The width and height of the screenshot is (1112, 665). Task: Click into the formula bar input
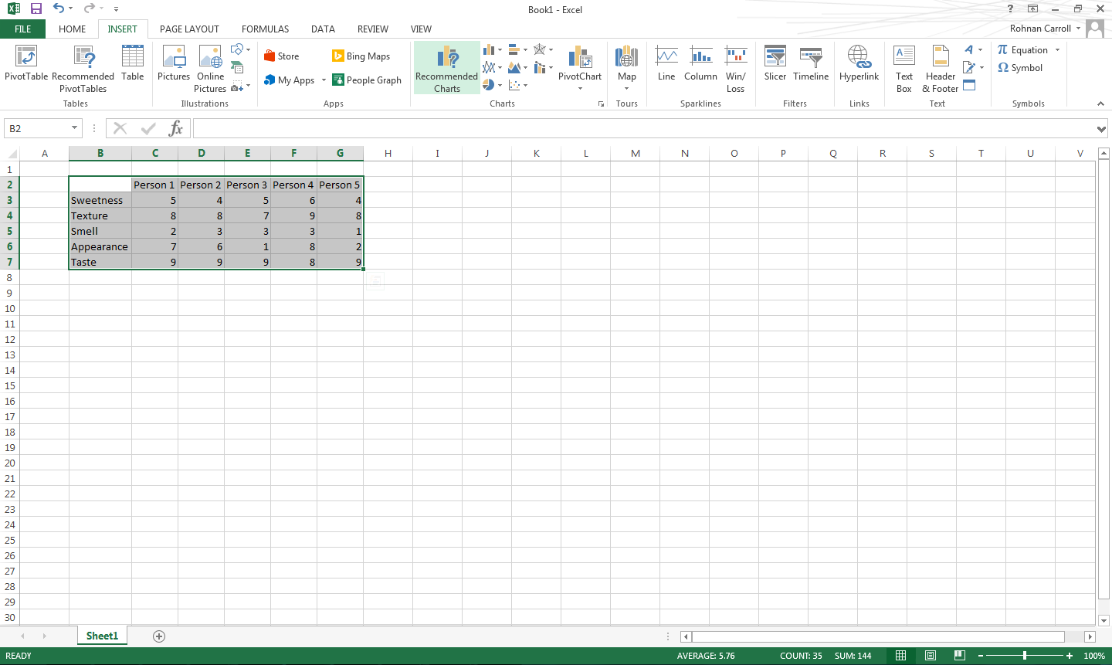point(643,128)
